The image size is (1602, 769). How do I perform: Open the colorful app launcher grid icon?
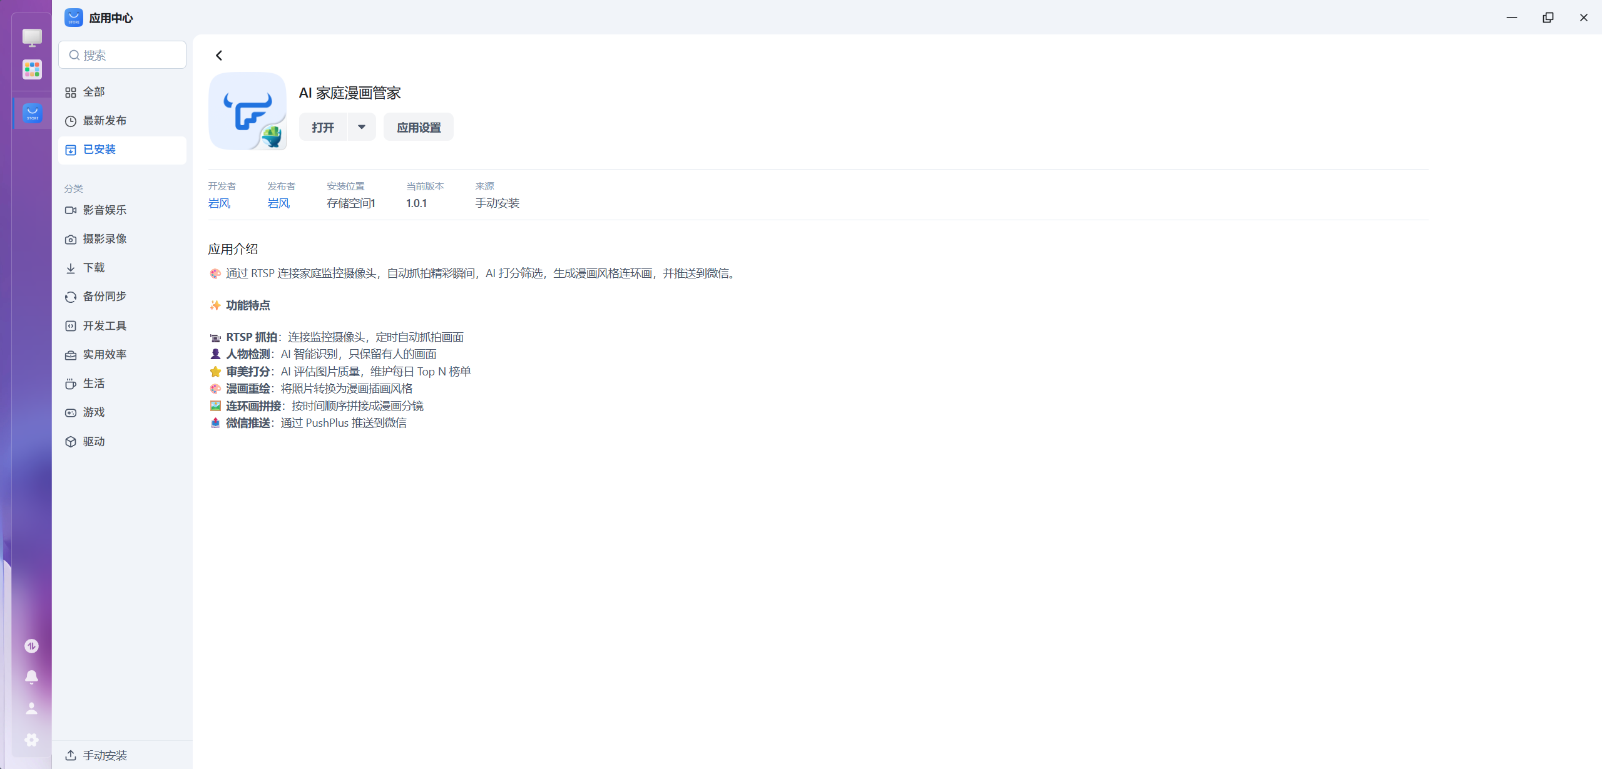[x=32, y=69]
